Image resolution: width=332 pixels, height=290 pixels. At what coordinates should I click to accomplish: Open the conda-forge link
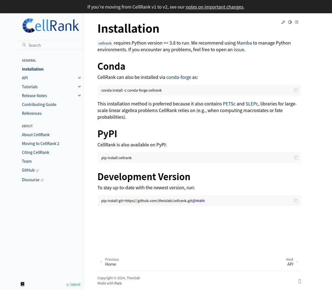coord(179,77)
